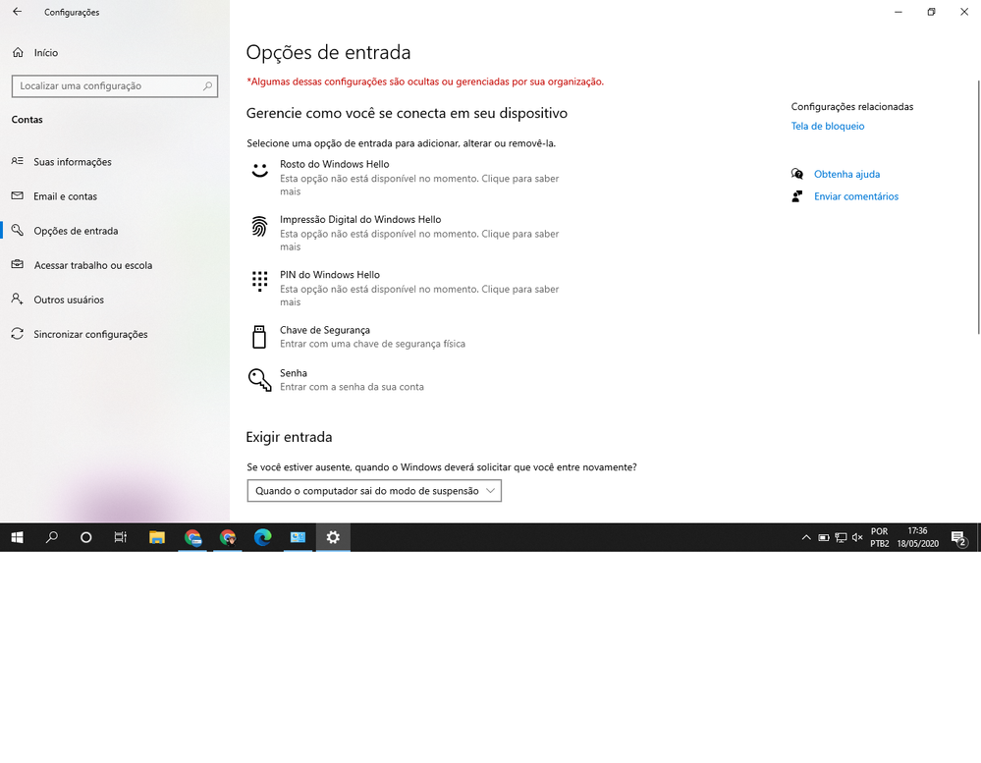This screenshot has width=981, height=763.
Task: Click the POR PTB2 language indicator
Action: pos(879,537)
